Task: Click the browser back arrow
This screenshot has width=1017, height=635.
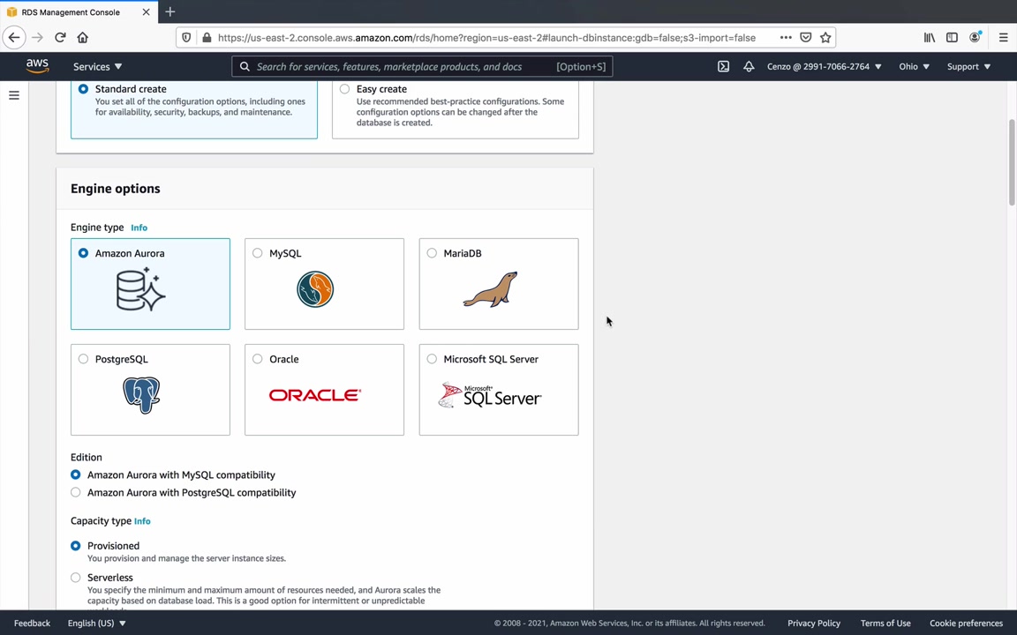Action: [14, 38]
